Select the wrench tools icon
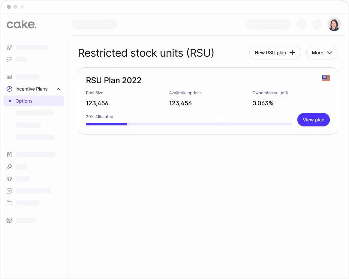The width and height of the screenshot is (349, 279). [9, 166]
